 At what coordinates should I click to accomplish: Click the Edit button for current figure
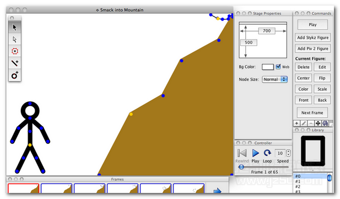click(322, 67)
